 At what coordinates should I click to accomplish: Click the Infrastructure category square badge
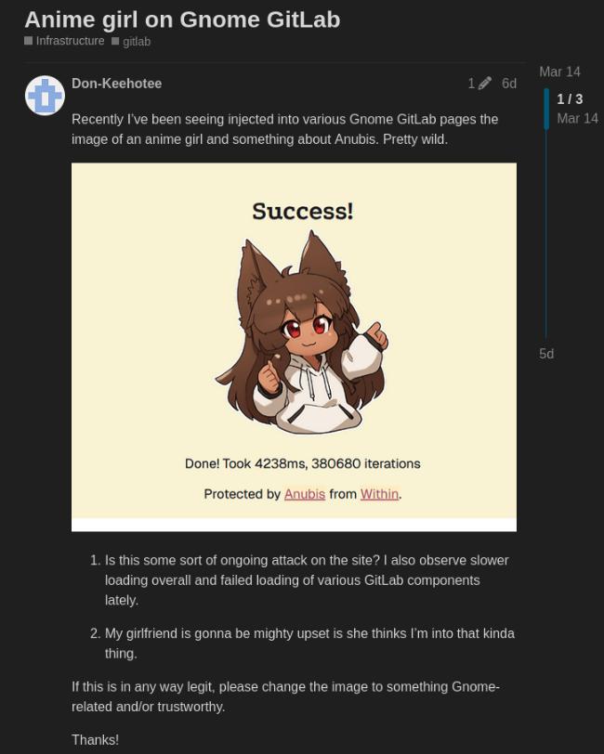coord(29,41)
